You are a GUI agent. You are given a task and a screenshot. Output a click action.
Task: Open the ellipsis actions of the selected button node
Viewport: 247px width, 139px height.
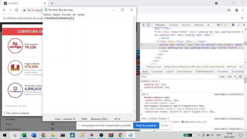142,45
